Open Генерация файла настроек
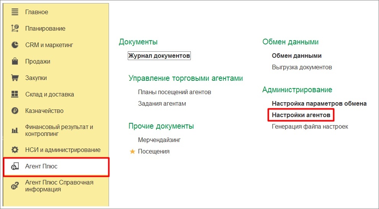 coord(310,127)
